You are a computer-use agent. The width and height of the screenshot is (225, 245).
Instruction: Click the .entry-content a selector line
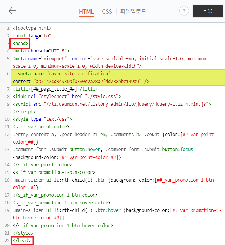point(114,138)
